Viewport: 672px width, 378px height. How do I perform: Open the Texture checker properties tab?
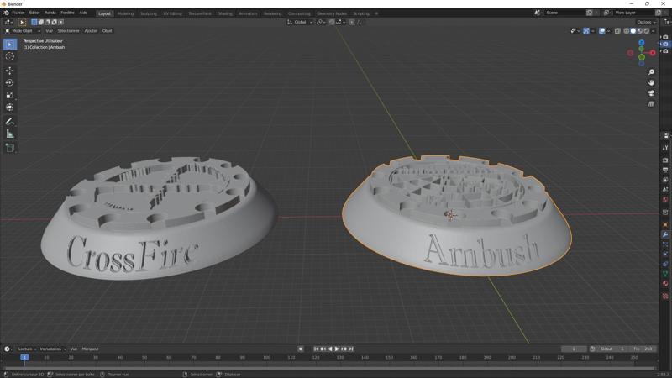[x=665, y=297]
